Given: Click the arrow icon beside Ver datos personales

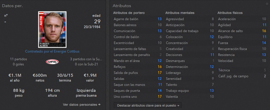Looking at the screenshot, I should click(99, 104).
